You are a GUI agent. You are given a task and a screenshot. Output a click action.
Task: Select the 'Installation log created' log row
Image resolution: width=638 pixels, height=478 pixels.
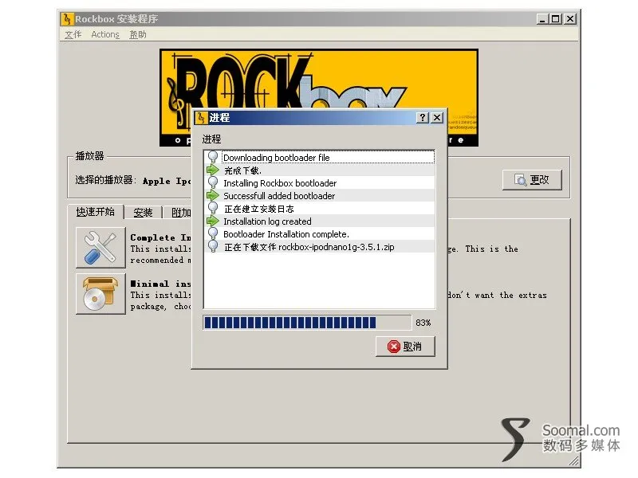tap(320, 221)
